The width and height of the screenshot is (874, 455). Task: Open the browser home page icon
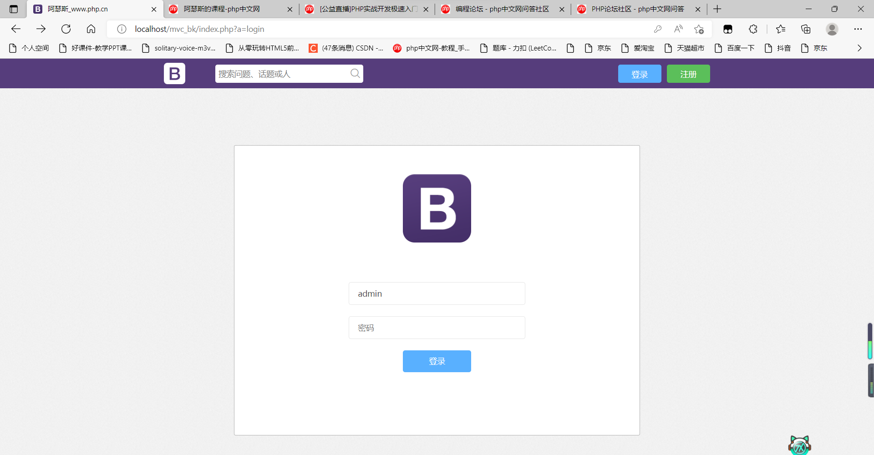point(91,29)
